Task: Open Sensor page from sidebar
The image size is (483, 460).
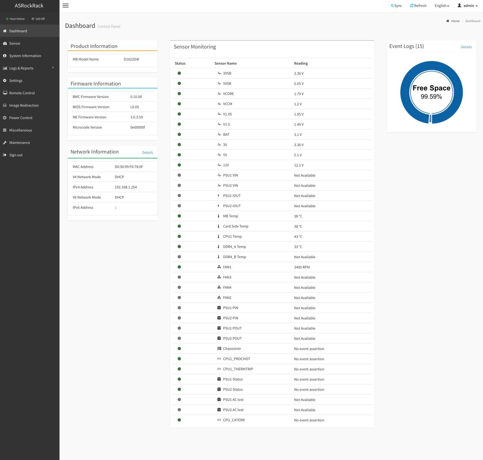Action: click(x=29, y=43)
